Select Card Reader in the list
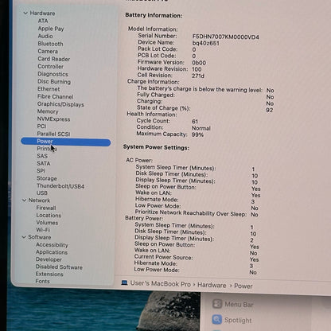 coord(54,59)
